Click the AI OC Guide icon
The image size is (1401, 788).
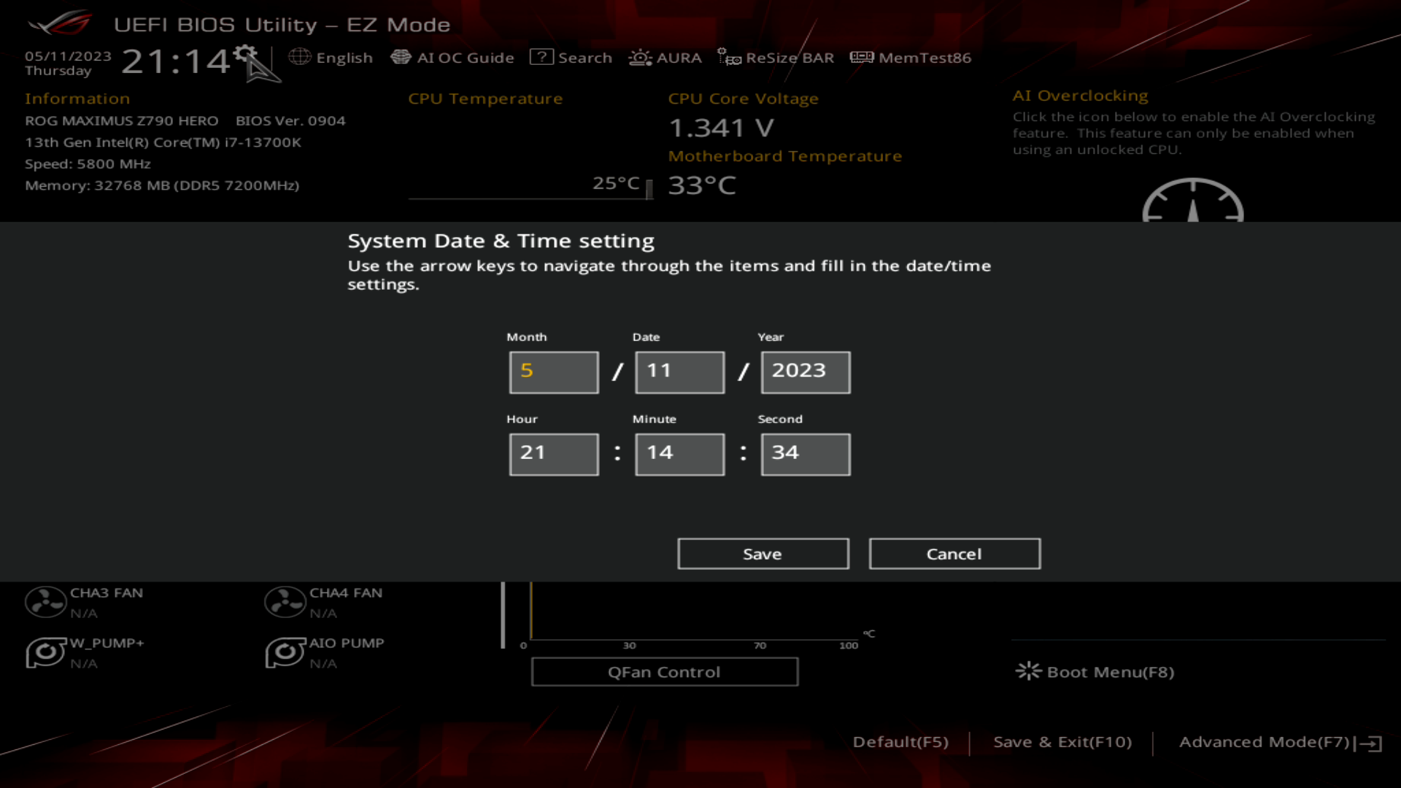click(x=401, y=57)
